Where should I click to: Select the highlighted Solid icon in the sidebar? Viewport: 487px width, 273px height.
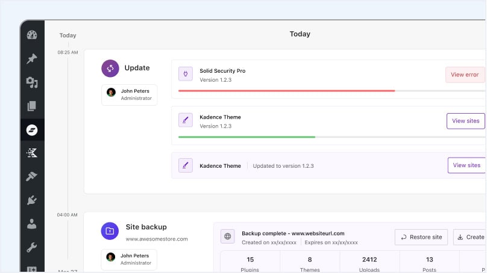[x=32, y=129]
